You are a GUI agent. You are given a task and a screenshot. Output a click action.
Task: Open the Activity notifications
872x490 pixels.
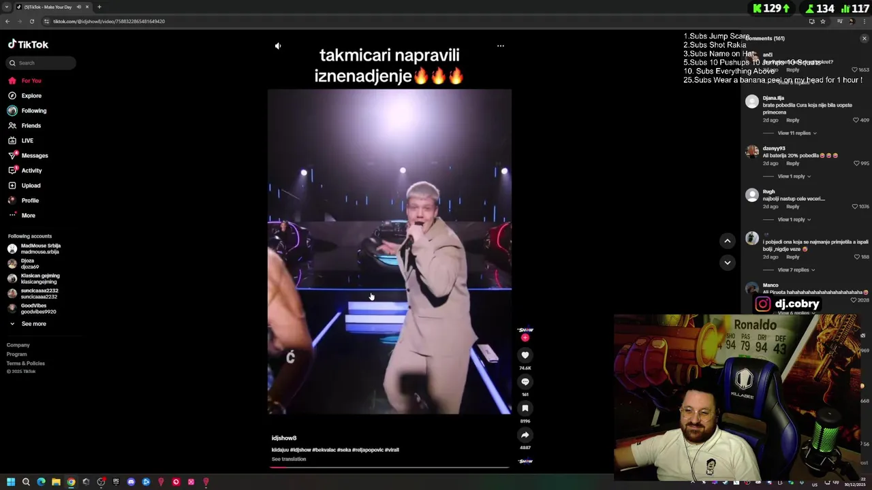pyautogui.click(x=25, y=170)
